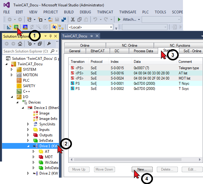Click the Visual Studio logo icon
Screen dimensions: 203x184
click(7, 5)
